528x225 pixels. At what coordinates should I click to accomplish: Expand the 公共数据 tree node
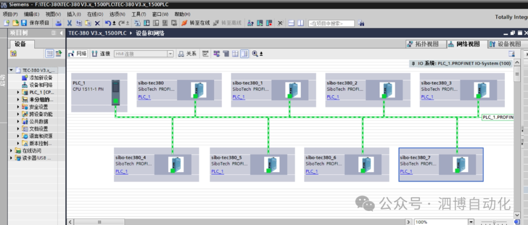(x=18, y=122)
